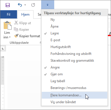Click the Save icon in quick access toolbar
Image resolution: width=111 pixels, height=110 pixels.
coord(8,5)
